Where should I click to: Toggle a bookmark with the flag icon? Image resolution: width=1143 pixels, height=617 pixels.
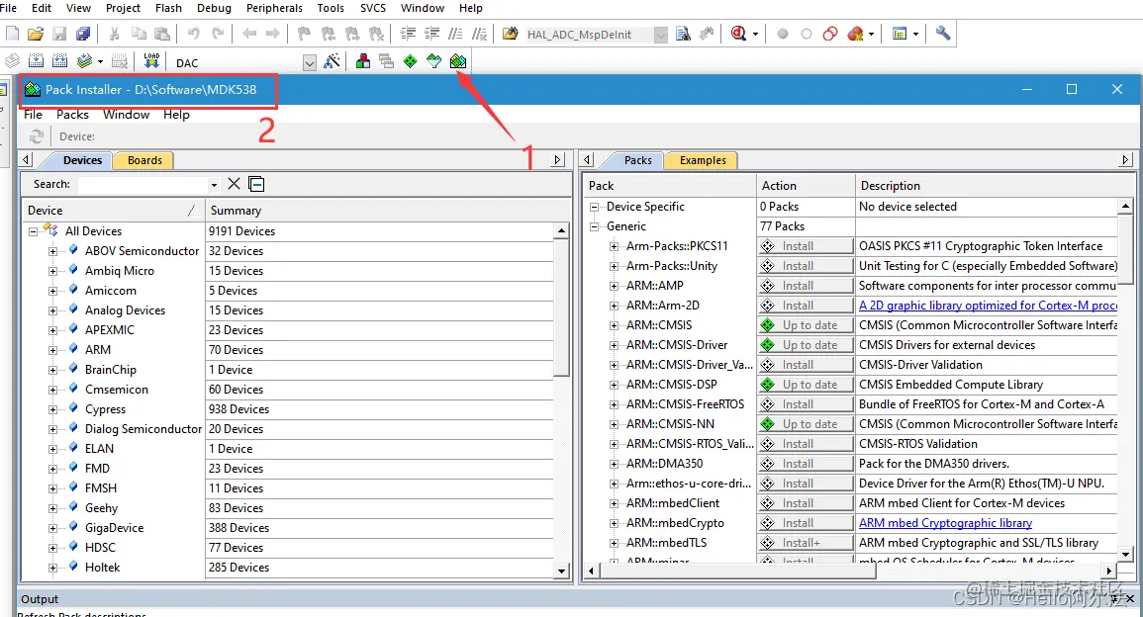pos(304,34)
